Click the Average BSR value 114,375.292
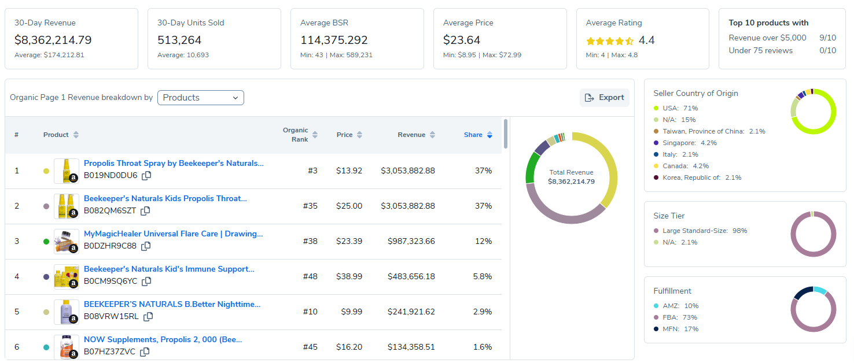The image size is (854, 363). pyautogui.click(x=334, y=40)
